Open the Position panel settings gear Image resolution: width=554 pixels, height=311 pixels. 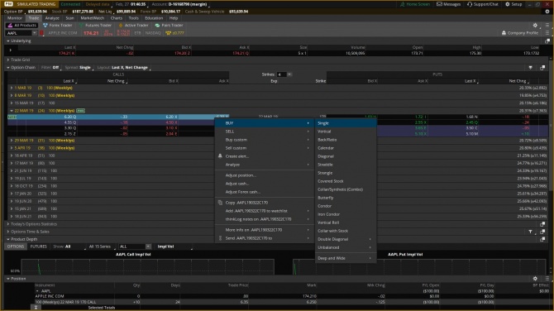(x=535, y=279)
